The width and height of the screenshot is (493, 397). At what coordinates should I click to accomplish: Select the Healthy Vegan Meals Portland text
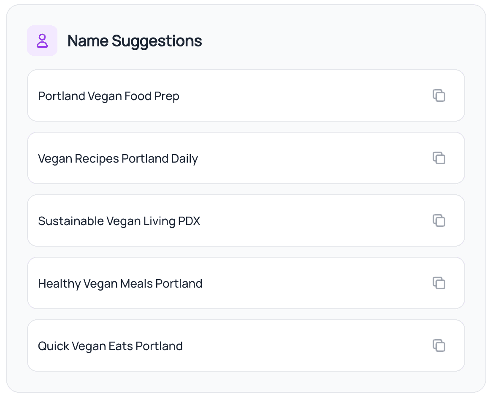click(x=120, y=284)
